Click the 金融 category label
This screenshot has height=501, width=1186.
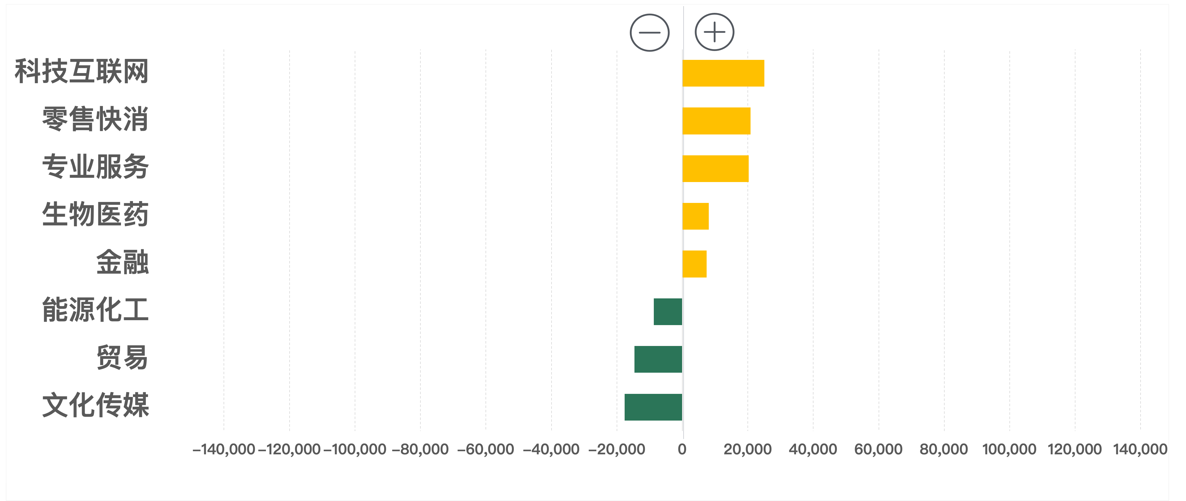click(123, 262)
